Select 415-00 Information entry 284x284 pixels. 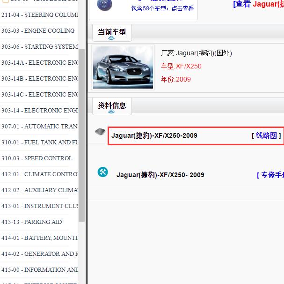(x=40, y=270)
